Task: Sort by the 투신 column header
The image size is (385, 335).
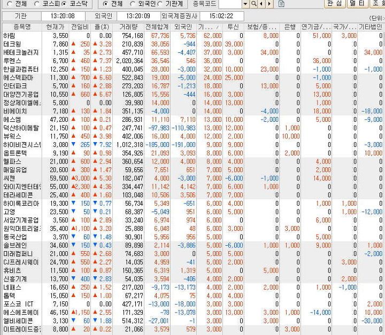Action: [x=233, y=27]
